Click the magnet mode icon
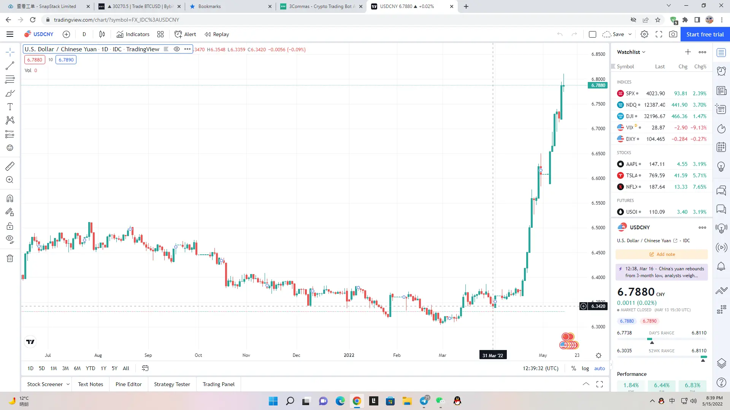 point(10,198)
